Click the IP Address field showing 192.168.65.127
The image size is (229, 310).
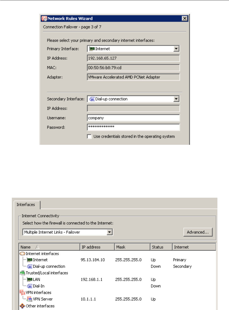133,58
